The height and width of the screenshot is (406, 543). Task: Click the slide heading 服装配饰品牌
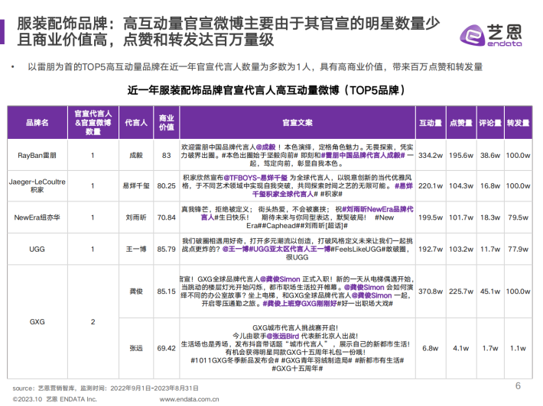62,24
